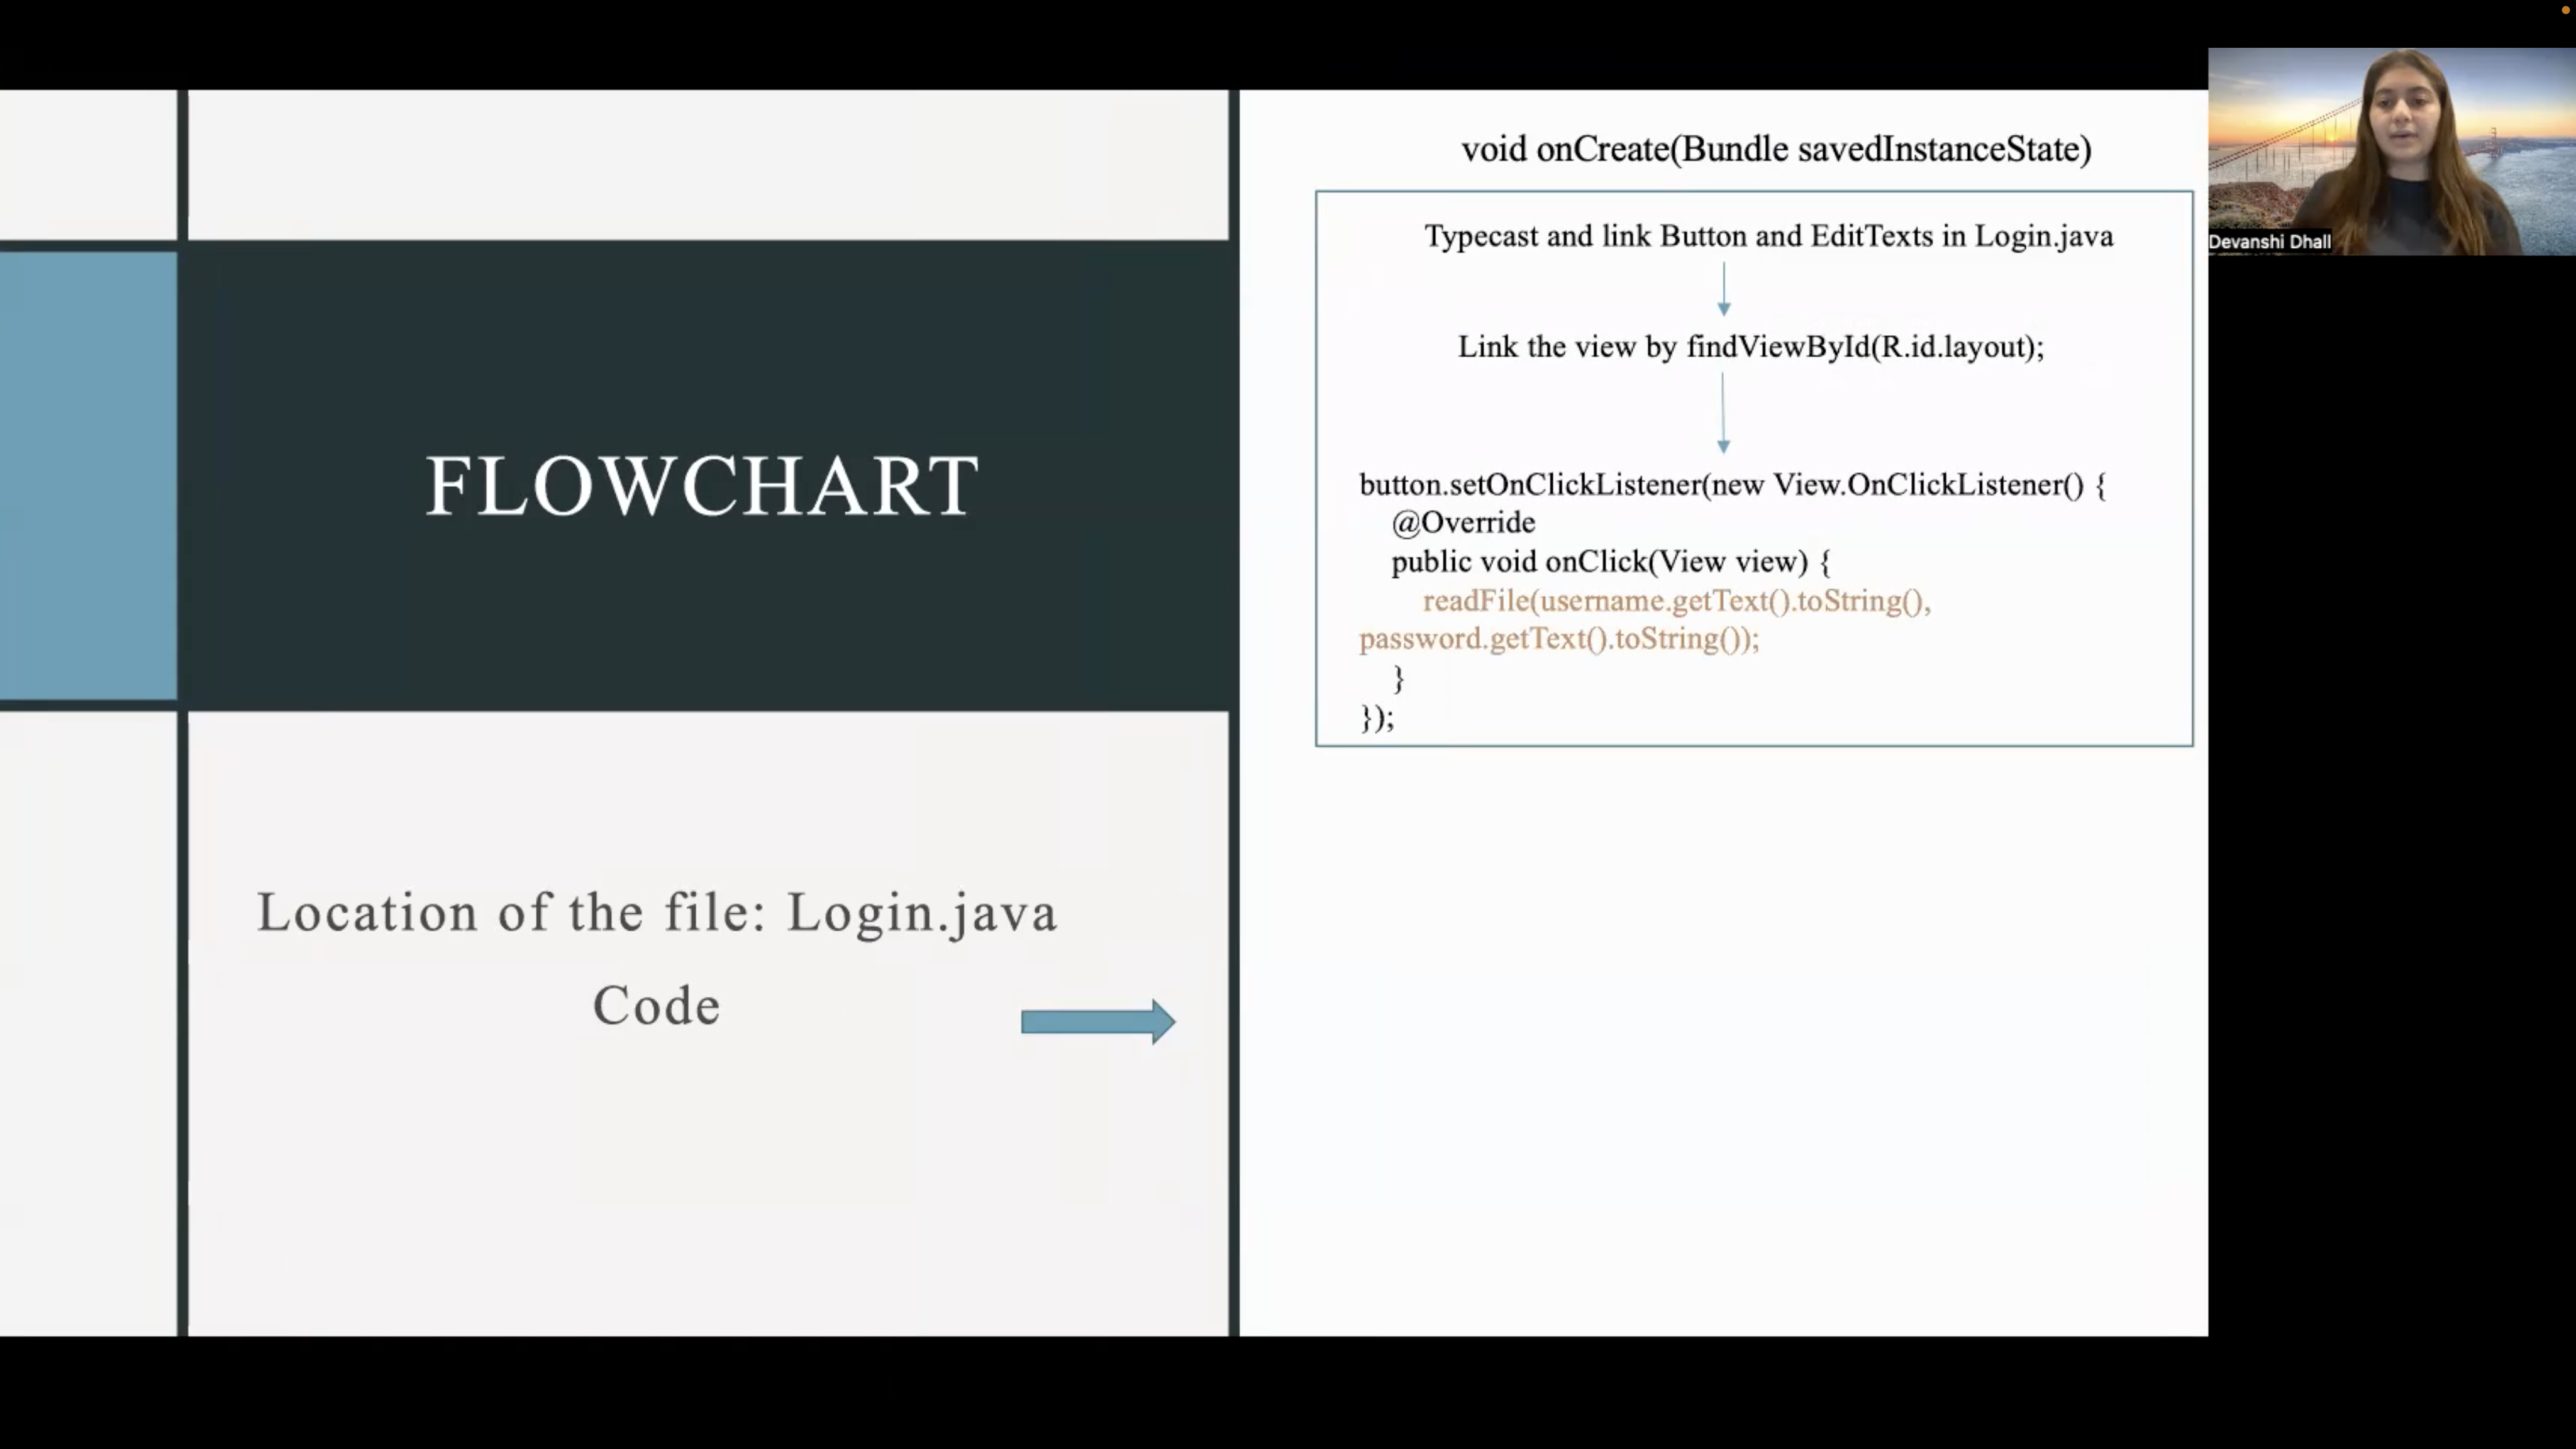Viewport: 2576px width, 1449px height.
Task: Click the 'Code' label on the slide
Action: (x=656, y=1005)
